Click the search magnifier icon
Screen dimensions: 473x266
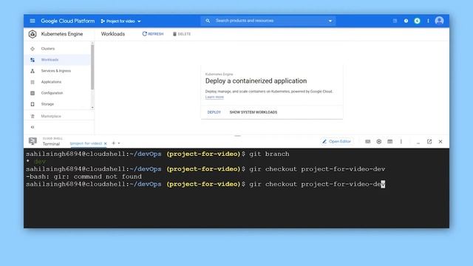pos(208,21)
